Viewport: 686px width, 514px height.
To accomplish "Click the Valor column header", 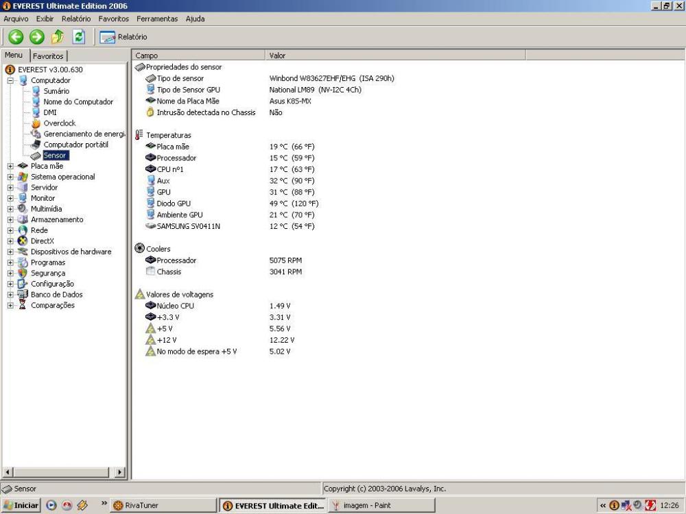I will click(278, 56).
